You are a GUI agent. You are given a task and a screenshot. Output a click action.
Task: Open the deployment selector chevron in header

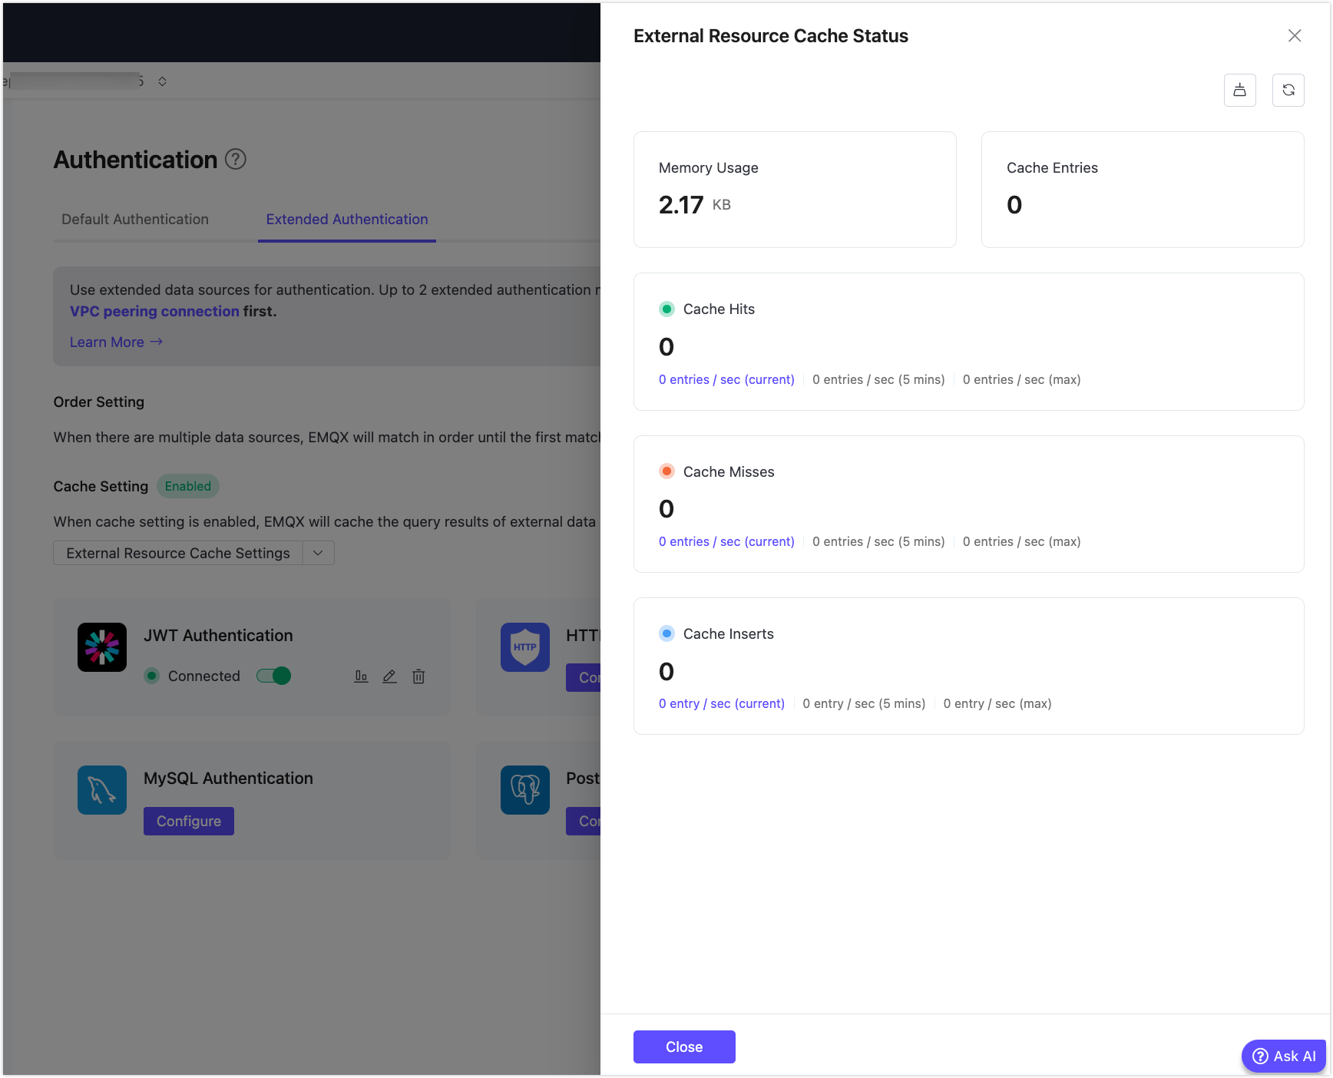coord(162,81)
